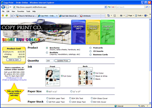Run search with the magnifier icon
The width and height of the screenshot is (152, 108).
click(x=147, y=7)
